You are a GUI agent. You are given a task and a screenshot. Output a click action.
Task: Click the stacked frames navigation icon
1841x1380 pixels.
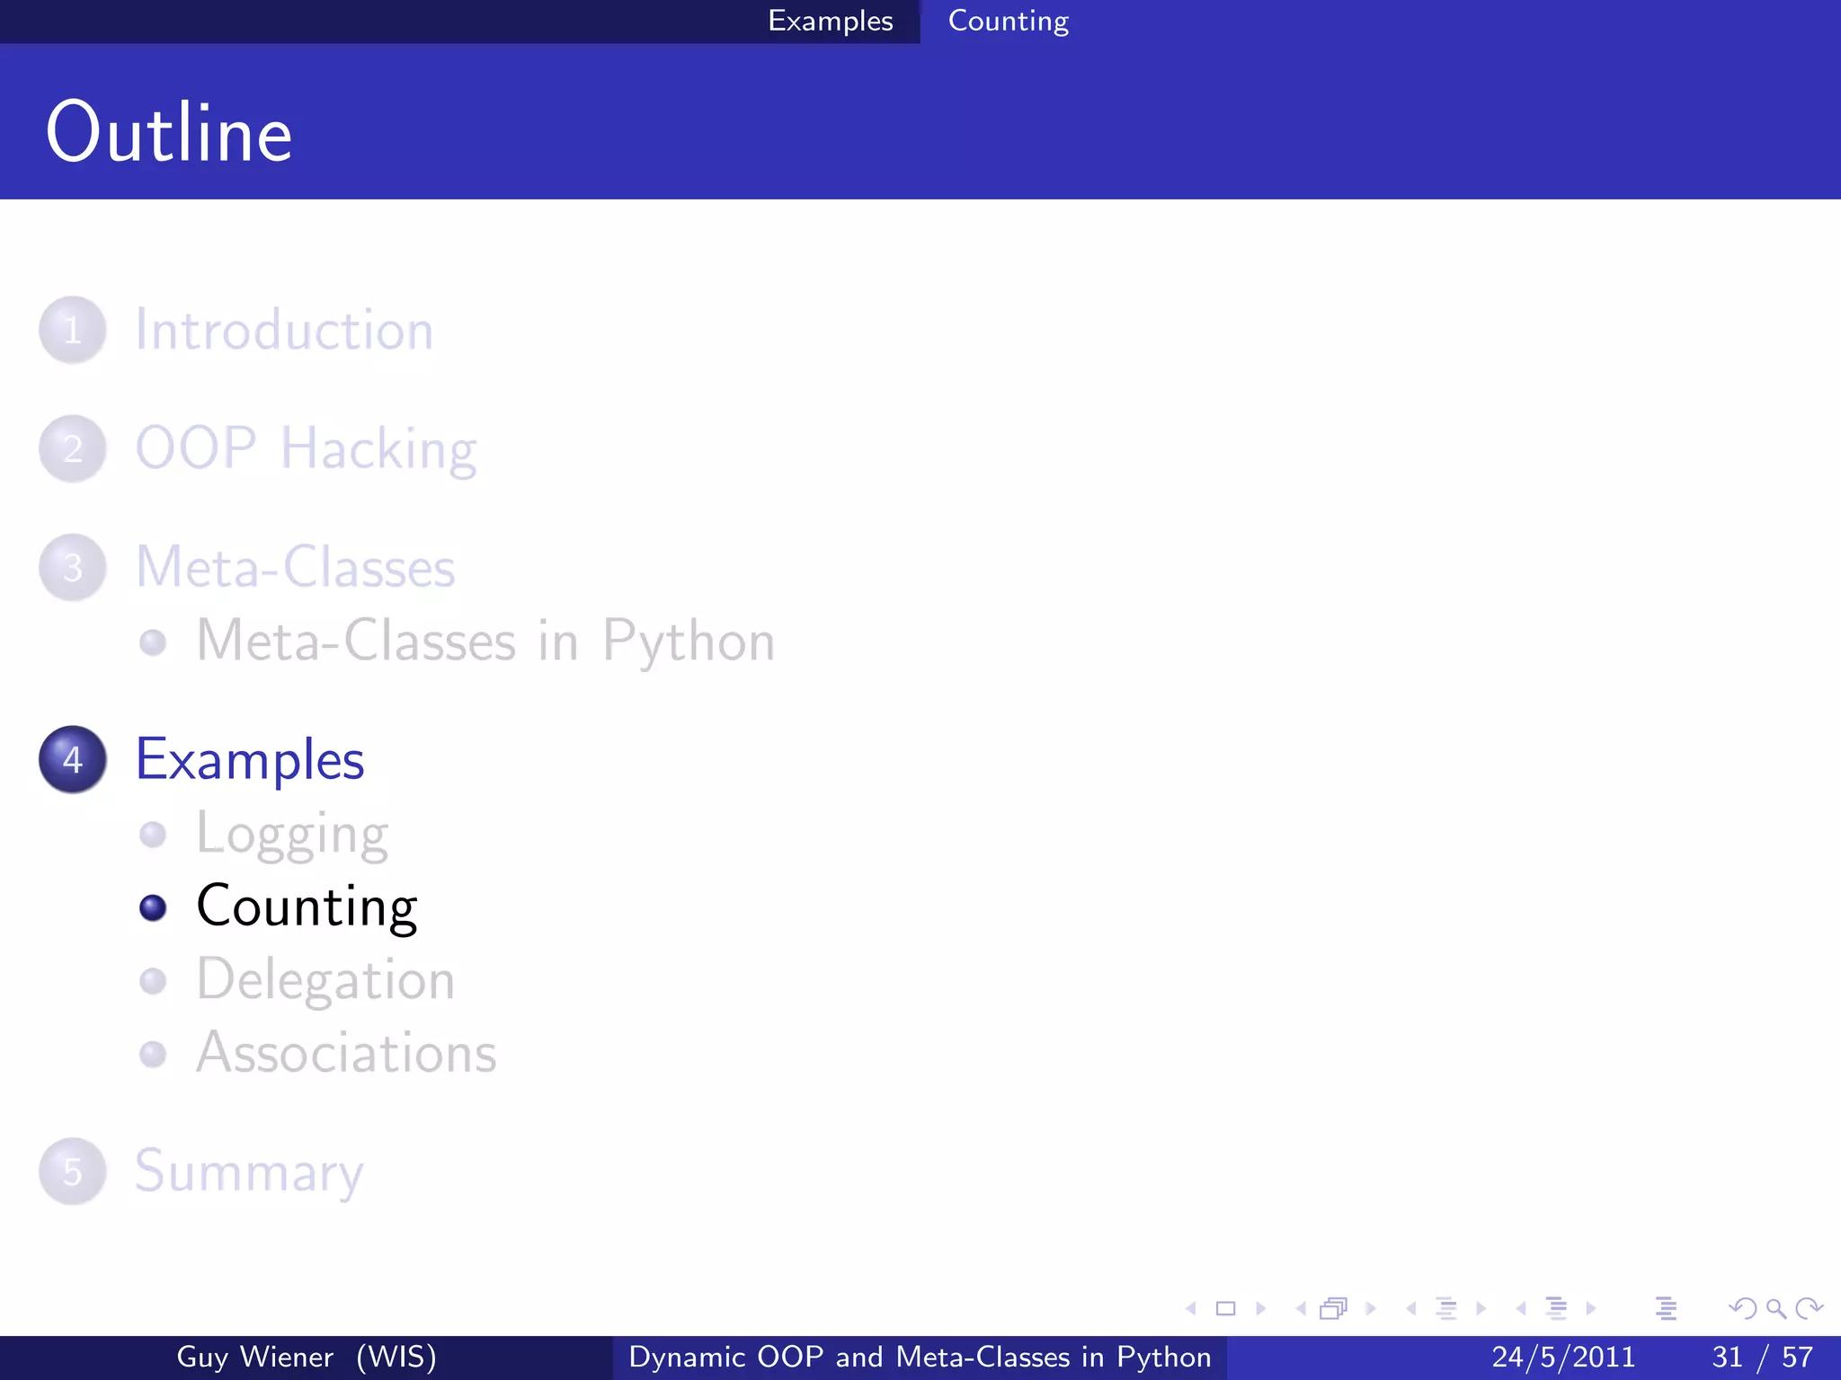click(x=1334, y=1309)
